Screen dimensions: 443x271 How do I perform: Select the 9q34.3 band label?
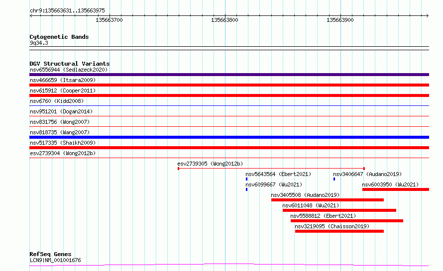pyautogui.click(x=39, y=43)
